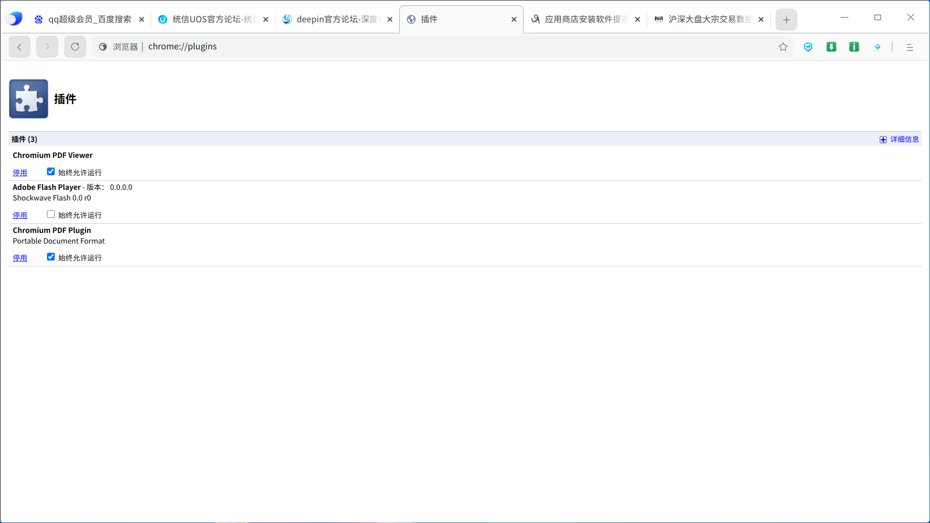Enable always allow for Adobe Flash Player
930x523 pixels.
(51, 214)
